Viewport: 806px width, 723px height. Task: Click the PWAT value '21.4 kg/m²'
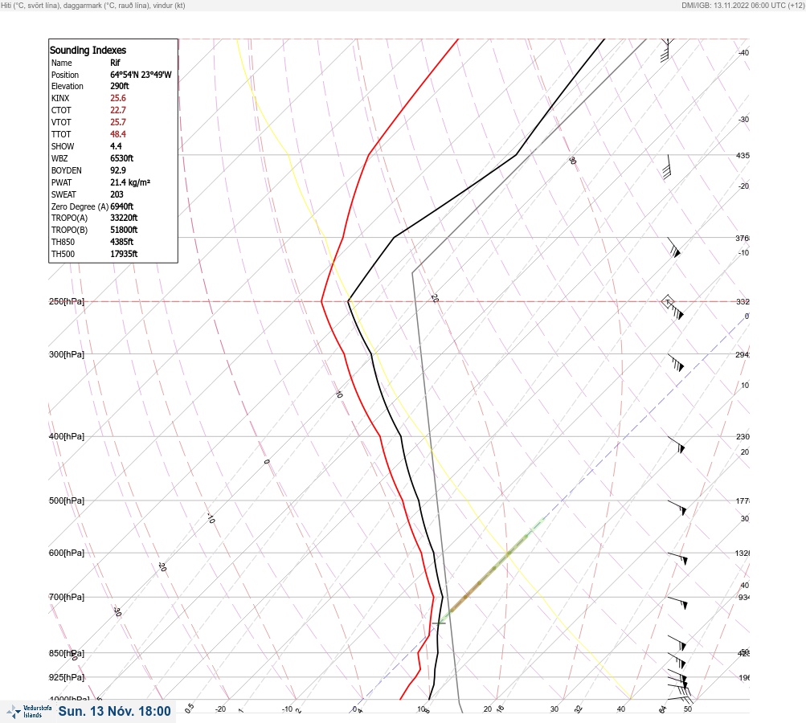130,182
